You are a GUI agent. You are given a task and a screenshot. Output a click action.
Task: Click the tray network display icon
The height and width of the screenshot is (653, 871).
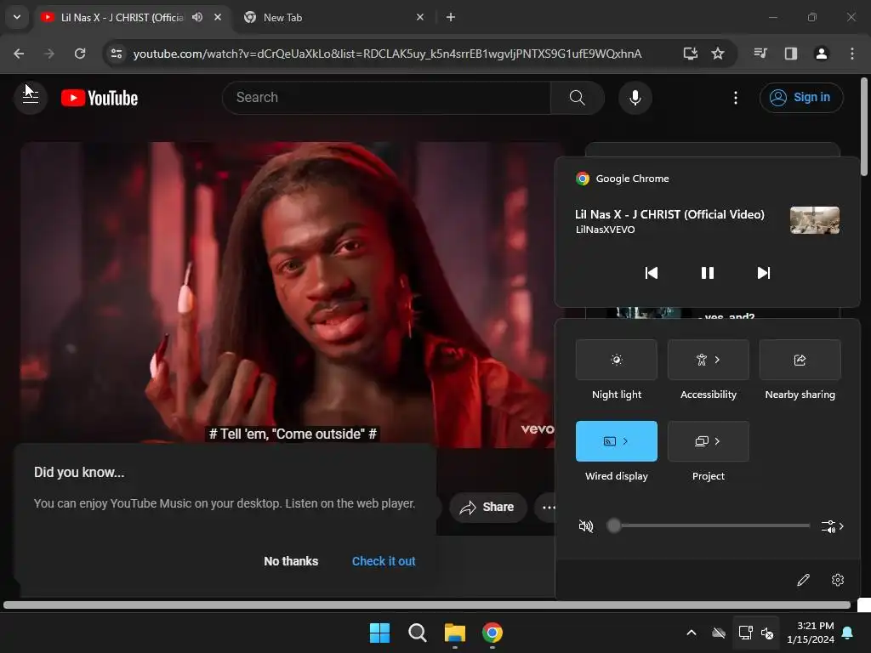[x=745, y=633]
